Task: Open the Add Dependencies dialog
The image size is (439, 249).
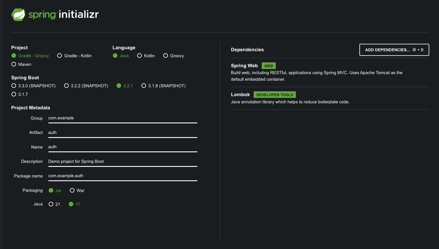Action: (x=394, y=50)
